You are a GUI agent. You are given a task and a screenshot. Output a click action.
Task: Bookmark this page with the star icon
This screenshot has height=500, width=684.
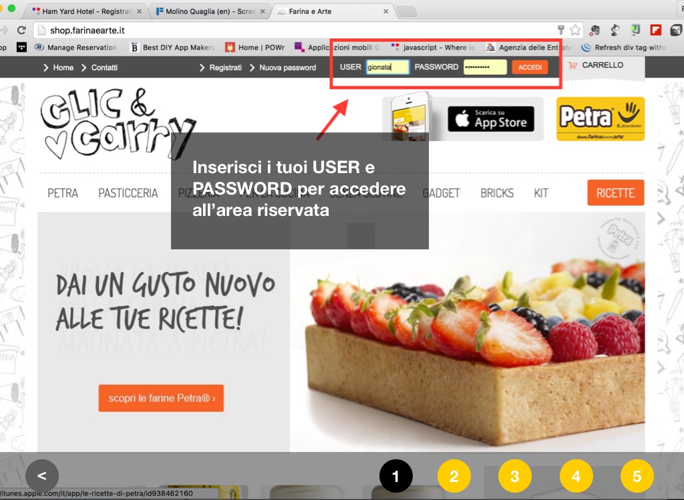point(575,30)
